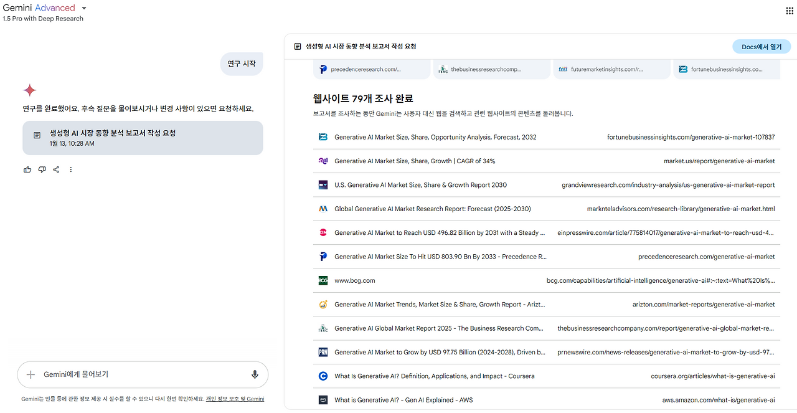
Task: Click the EIN Presswire favicon
Action: (x=323, y=232)
